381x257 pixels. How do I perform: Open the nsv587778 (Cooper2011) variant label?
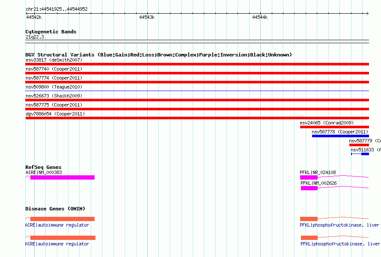point(340,132)
